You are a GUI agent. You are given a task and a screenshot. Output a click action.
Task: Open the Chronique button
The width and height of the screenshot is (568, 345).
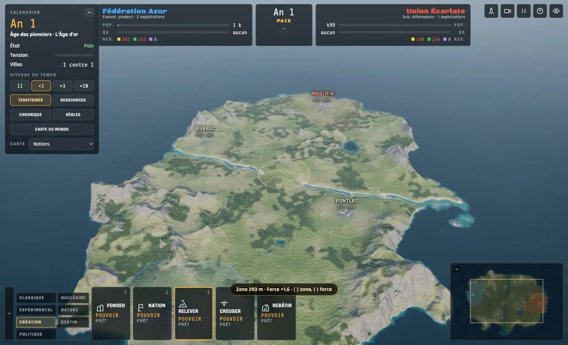click(x=31, y=115)
